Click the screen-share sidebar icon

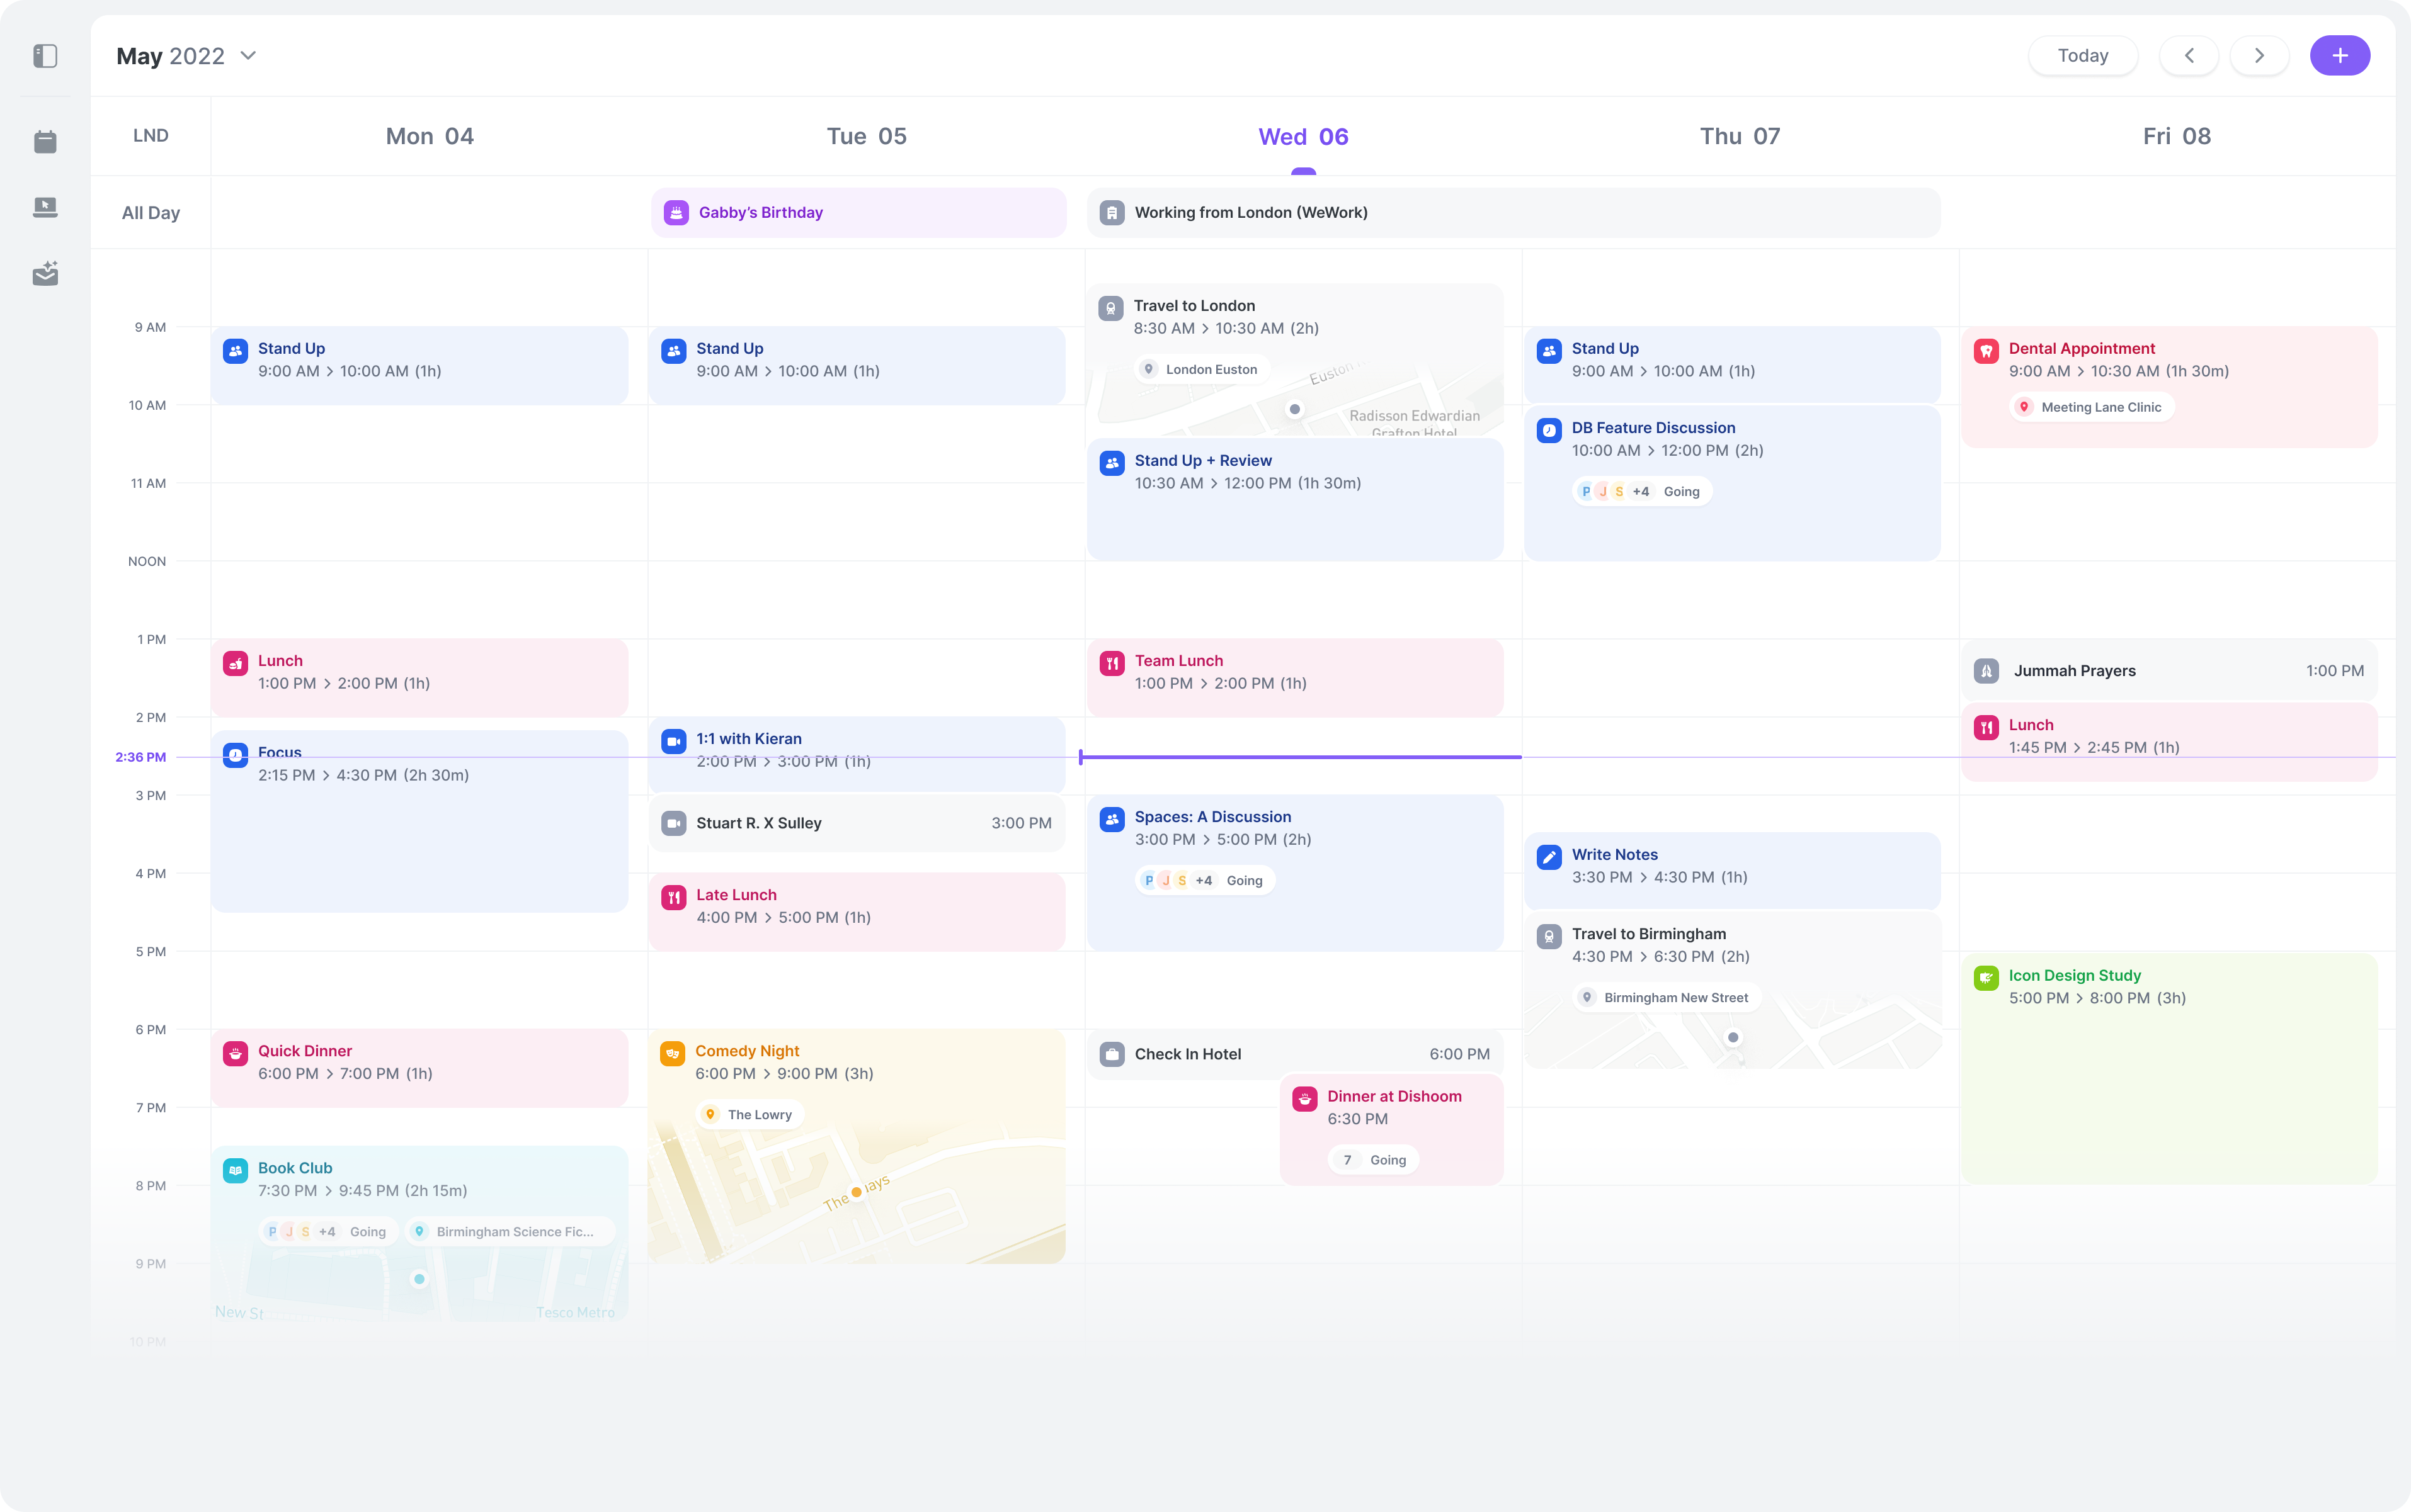click(45, 207)
